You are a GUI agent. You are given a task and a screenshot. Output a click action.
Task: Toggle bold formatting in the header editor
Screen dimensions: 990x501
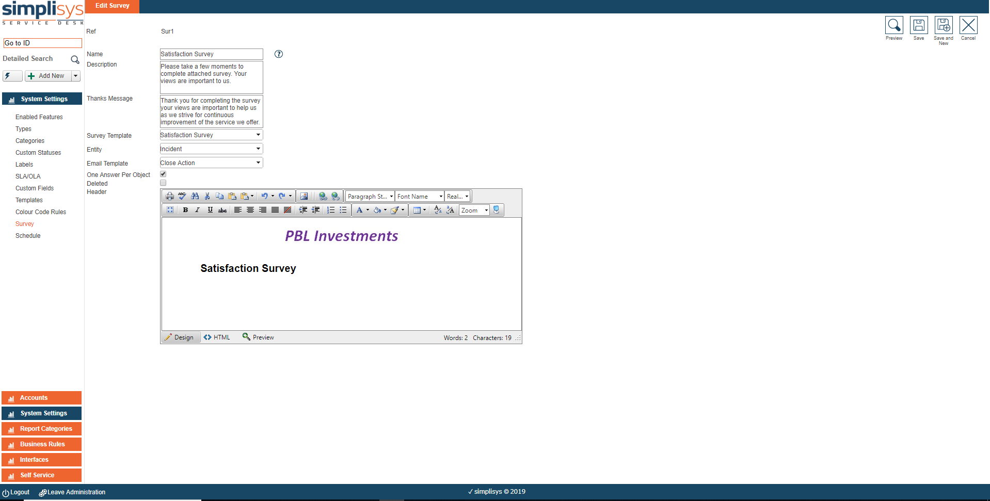click(185, 210)
